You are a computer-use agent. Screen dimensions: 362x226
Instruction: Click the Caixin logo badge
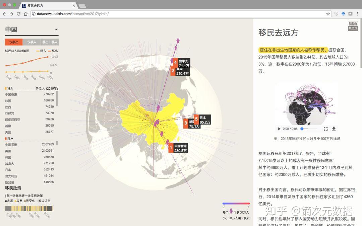click(353, 26)
